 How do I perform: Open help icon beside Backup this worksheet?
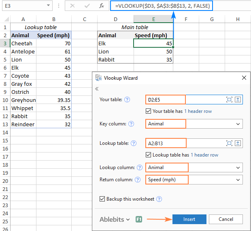coord(159,199)
